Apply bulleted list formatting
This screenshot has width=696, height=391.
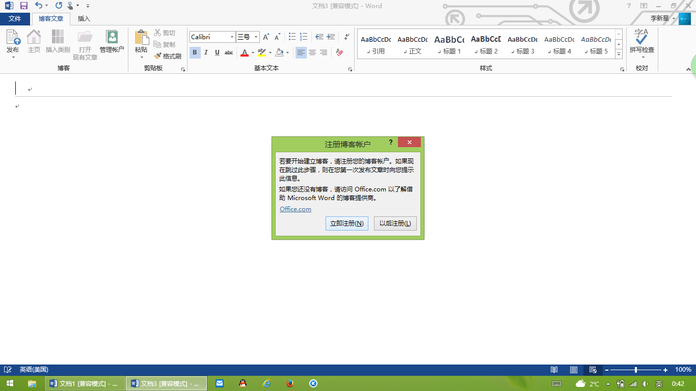click(x=292, y=37)
